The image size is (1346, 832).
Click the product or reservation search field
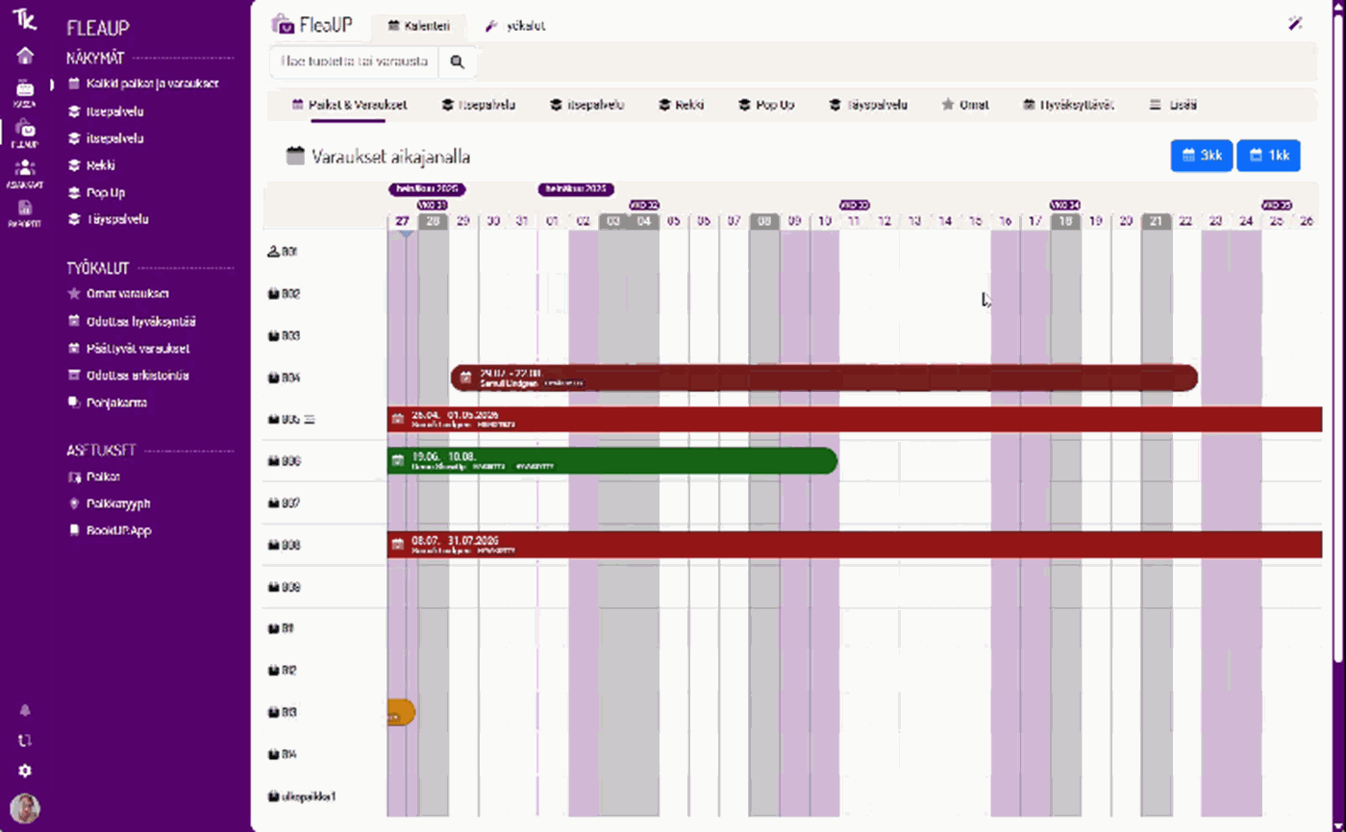354,61
